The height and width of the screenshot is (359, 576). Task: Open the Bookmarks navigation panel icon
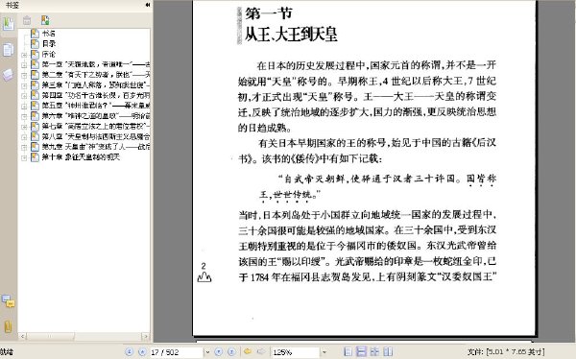[8, 24]
